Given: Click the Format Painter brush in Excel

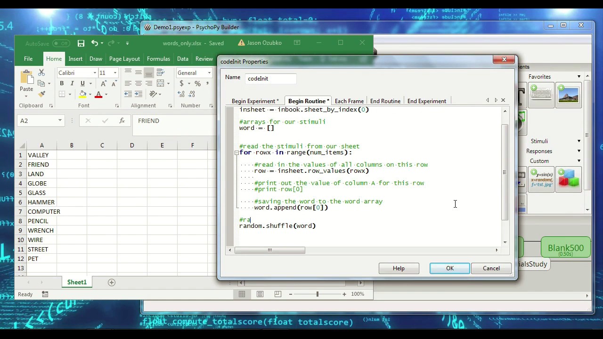Looking at the screenshot, I should click(x=41, y=94).
